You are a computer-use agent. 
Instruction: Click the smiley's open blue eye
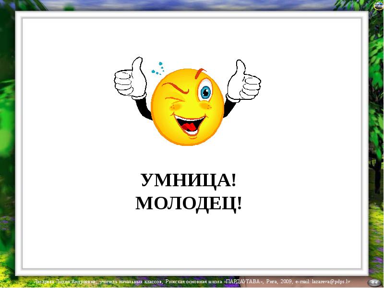(x=205, y=91)
